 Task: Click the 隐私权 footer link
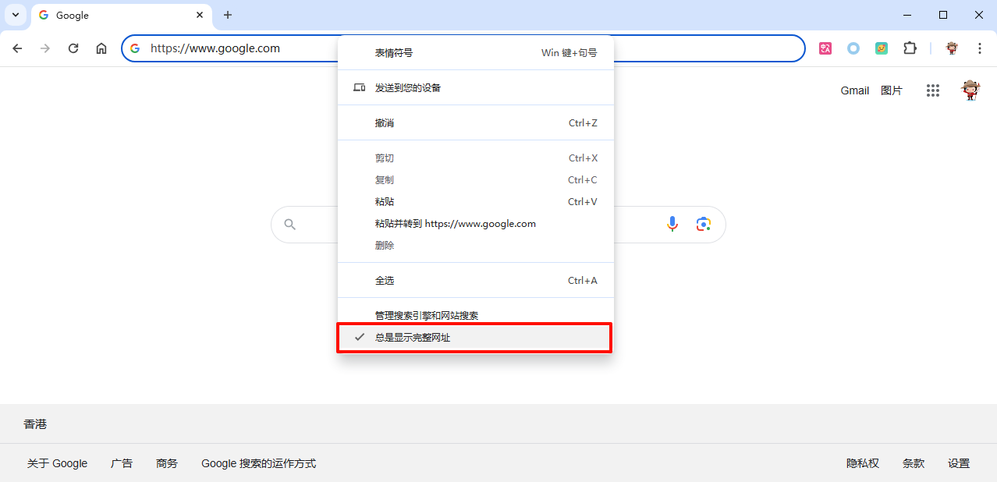pyautogui.click(x=862, y=463)
